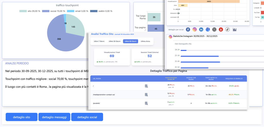Image resolution: width=264 pixels, height=127 pixels.
Task: Click the dettaglio per social label
Action: coord(176,30)
